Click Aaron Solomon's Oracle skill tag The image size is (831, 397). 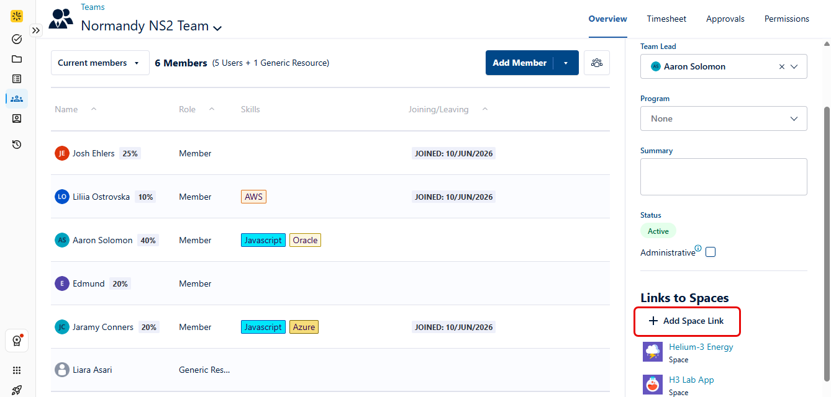pyautogui.click(x=305, y=240)
